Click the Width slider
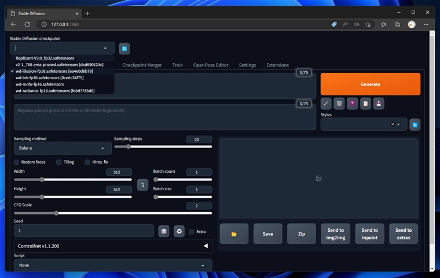Image resolution: width=440 pixels, height=278 pixels. pyautogui.click(x=73, y=180)
